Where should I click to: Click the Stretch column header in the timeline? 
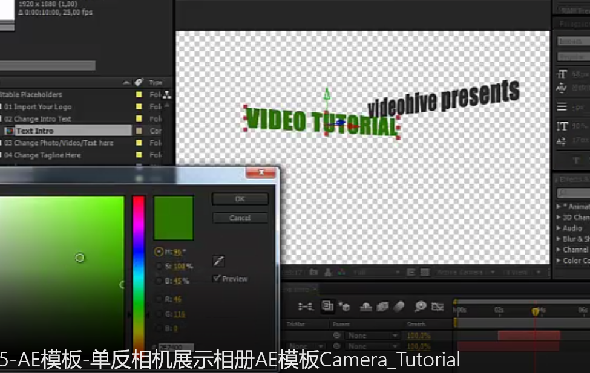click(x=416, y=324)
